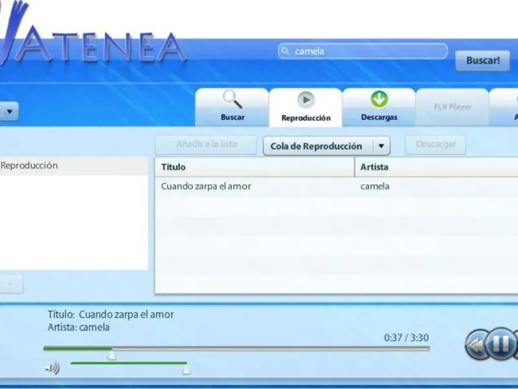Screen dimensions: 518x389
Task: Click the play icon on the Reproducción tab
Action: (306, 100)
